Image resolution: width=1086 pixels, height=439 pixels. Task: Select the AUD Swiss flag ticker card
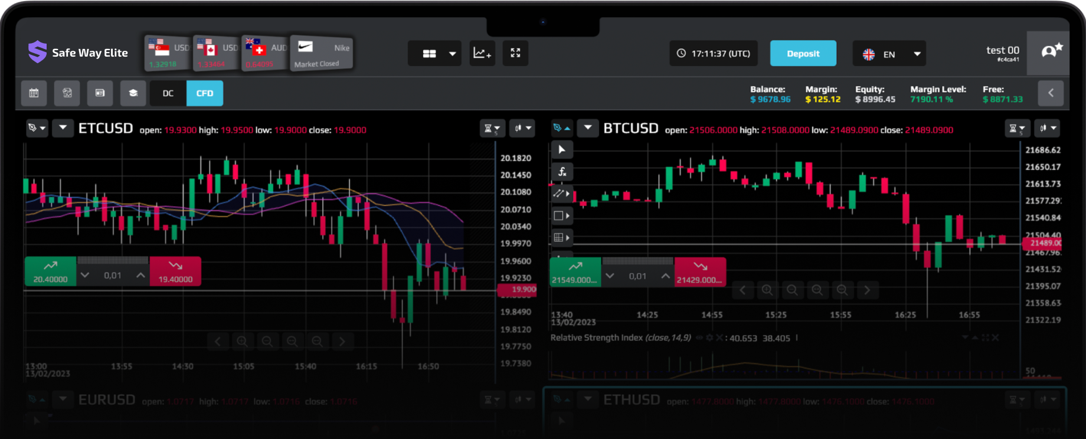[265, 53]
